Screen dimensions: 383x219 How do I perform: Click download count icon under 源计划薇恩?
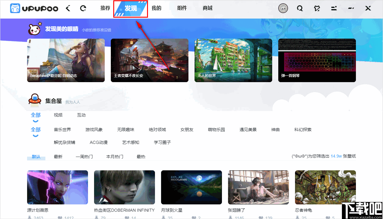pyautogui.click(x=30, y=217)
